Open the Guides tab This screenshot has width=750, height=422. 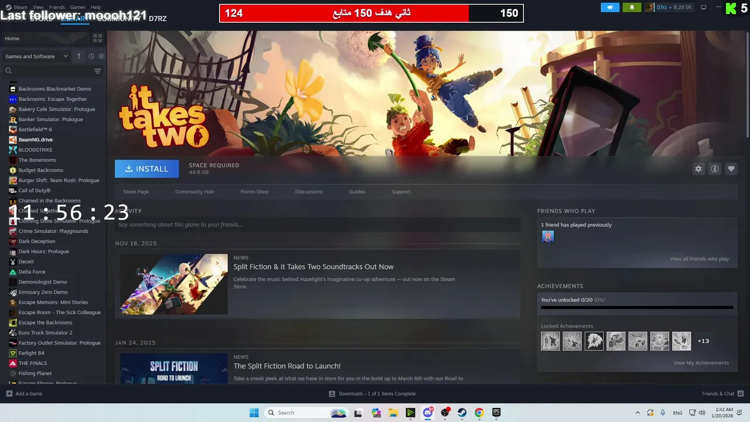[357, 192]
